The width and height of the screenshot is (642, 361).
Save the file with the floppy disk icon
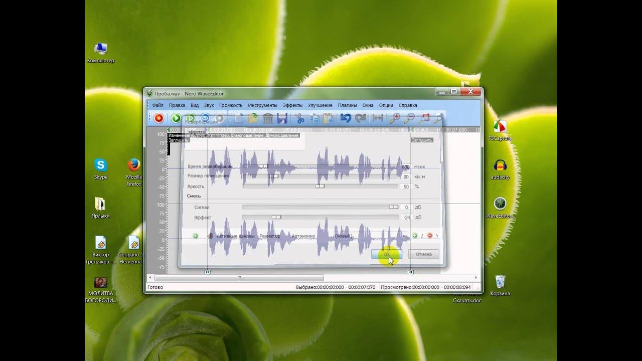[282, 118]
